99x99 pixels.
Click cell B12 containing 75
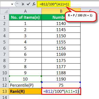[61, 85]
